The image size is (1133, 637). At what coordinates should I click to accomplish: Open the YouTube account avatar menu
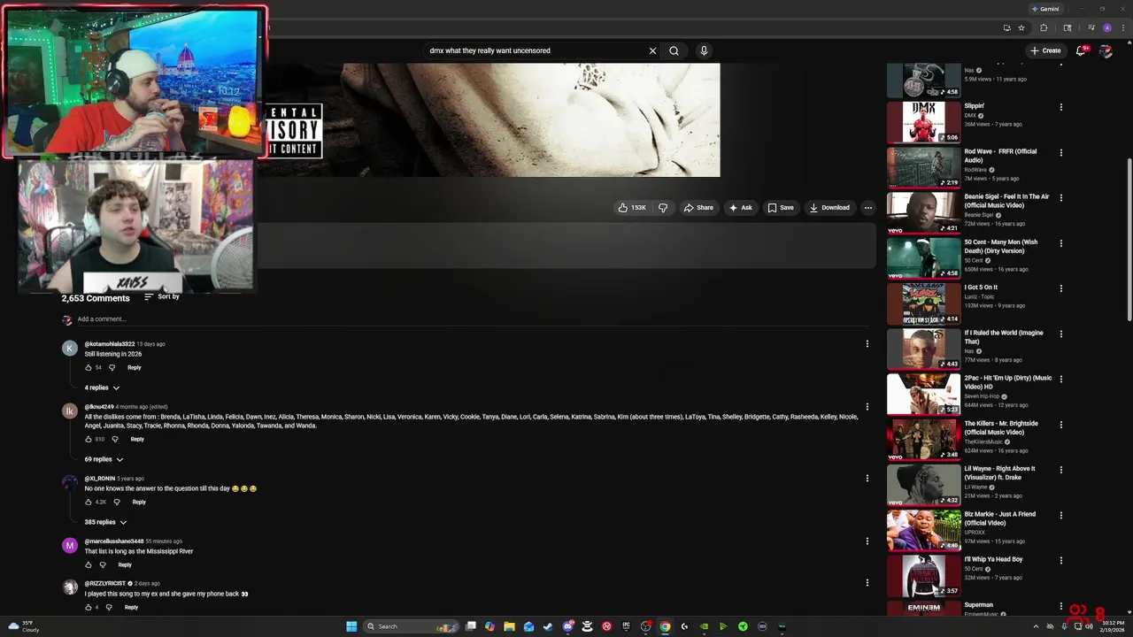click(x=1106, y=50)
